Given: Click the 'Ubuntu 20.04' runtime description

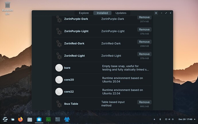Looking at the screenshot, I should 123,80.
